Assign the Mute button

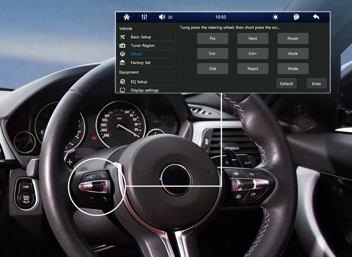293,53
